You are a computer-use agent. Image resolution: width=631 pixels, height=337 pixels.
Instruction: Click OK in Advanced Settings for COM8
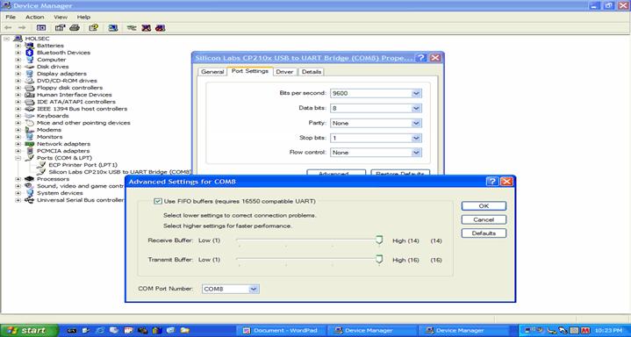484,205
